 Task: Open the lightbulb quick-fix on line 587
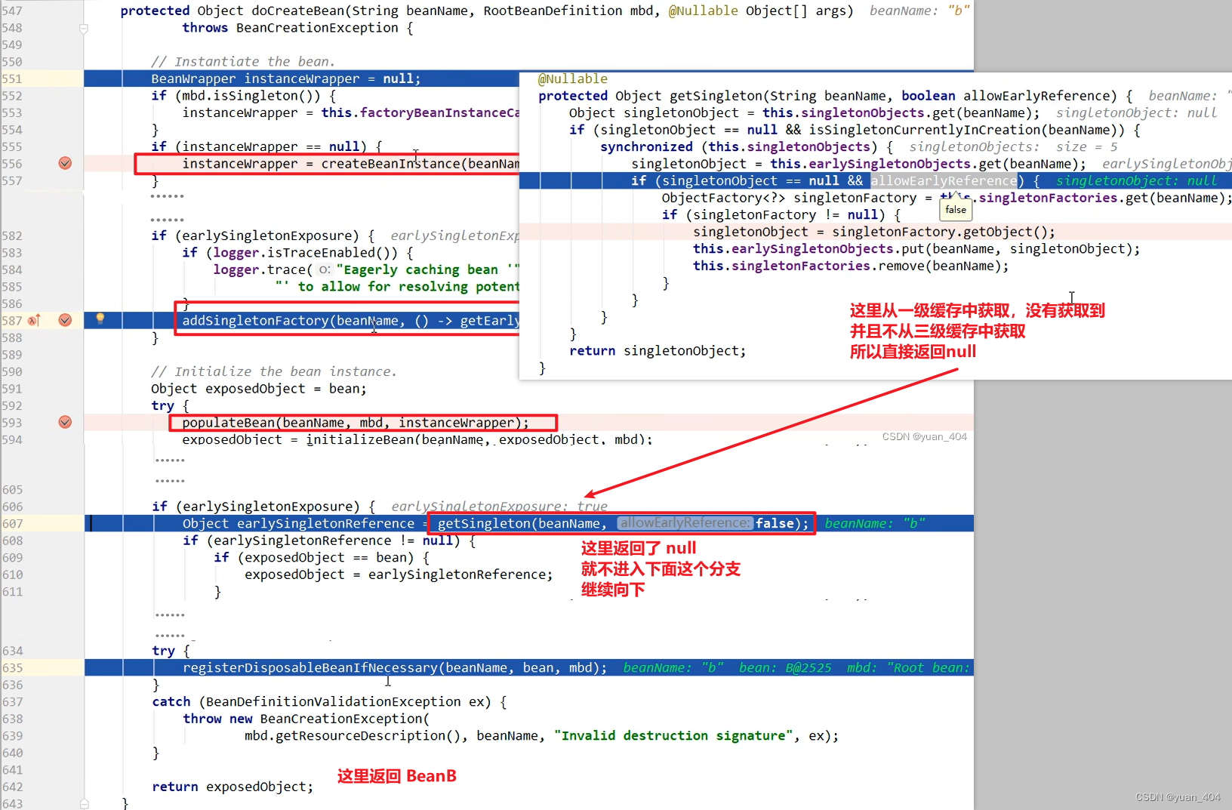(x=100, y=319)
